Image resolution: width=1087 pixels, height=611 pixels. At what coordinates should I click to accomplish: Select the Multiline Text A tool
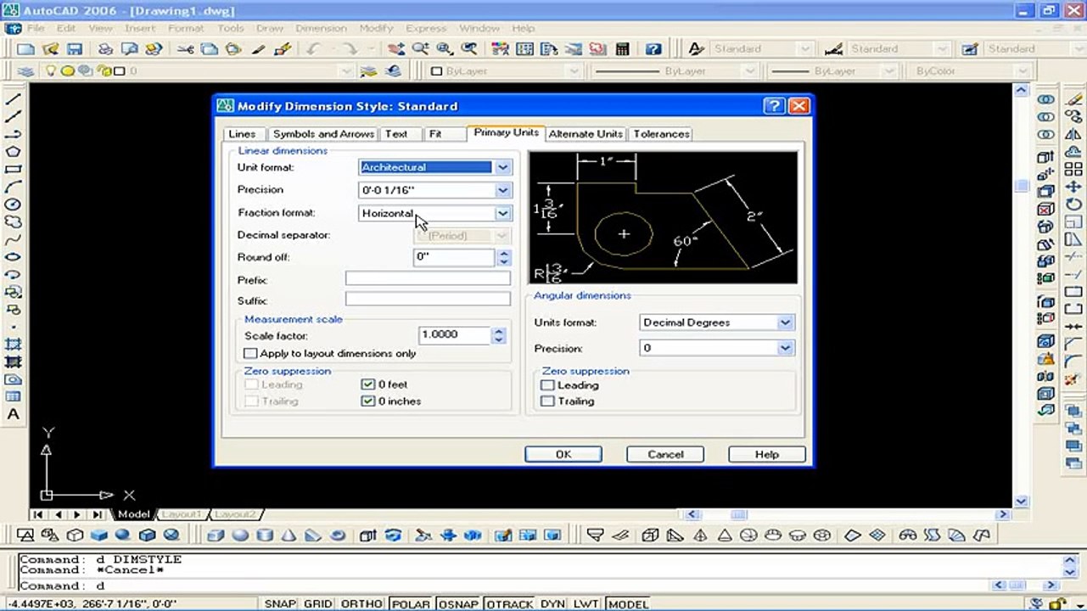point(14,414)
